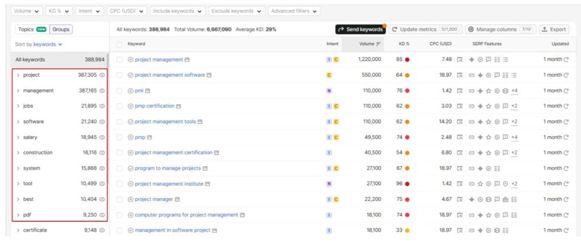Check the pmp certification row
The height and width of the screenshot is (243, 581).
(x=119, y=107)
